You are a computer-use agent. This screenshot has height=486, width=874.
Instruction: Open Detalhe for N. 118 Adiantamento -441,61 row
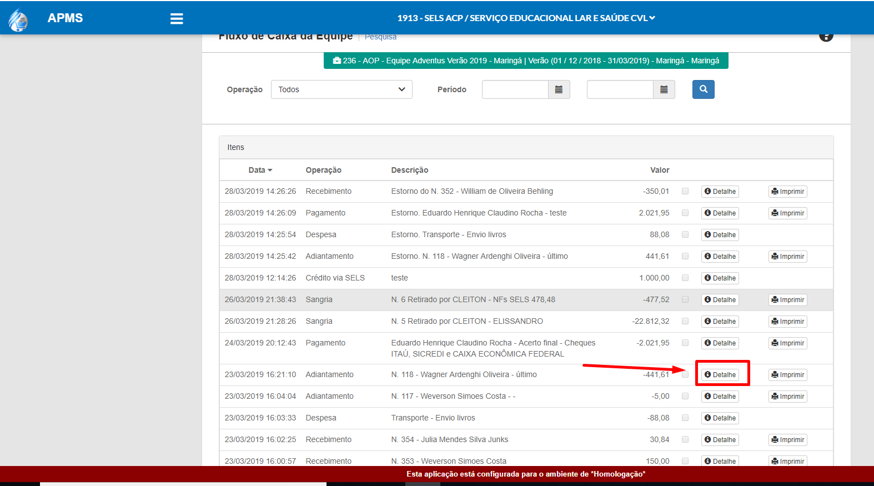[x=720, y=375]
